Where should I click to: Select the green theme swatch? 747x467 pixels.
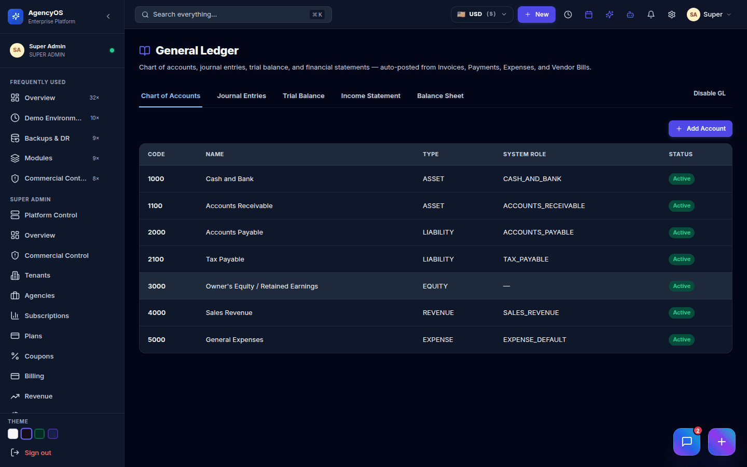click(x=39, y=434)
